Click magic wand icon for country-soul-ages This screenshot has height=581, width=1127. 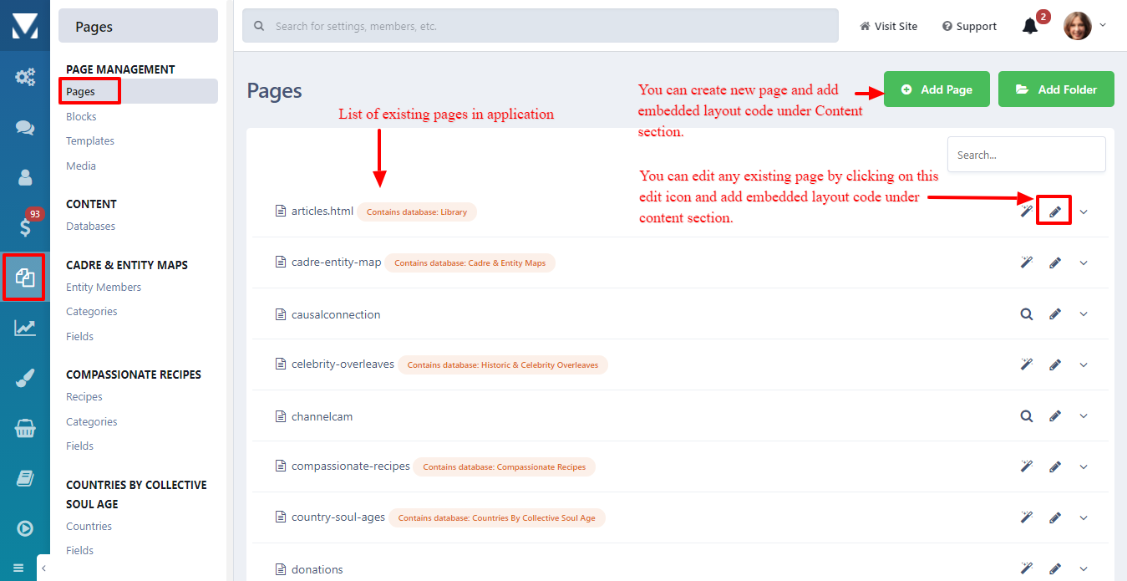[x=1027, y=517]
